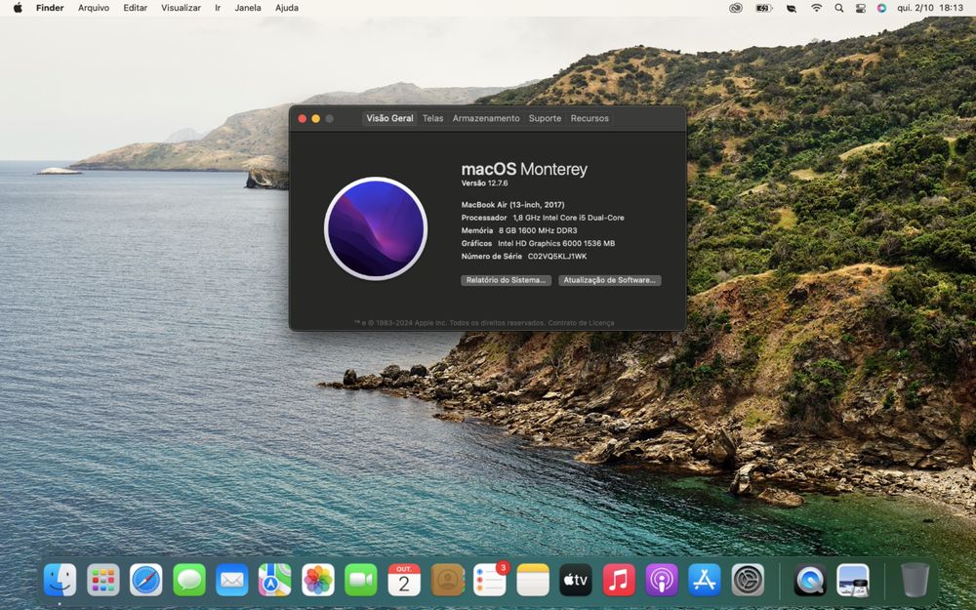Open the Music app icon

[x=619, y=580]
